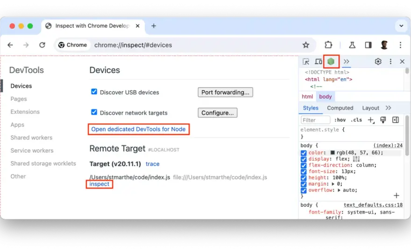Screen dimensions: 411x252
Task: Open DevTools settings gear
Action: click(x=378, y=62)
